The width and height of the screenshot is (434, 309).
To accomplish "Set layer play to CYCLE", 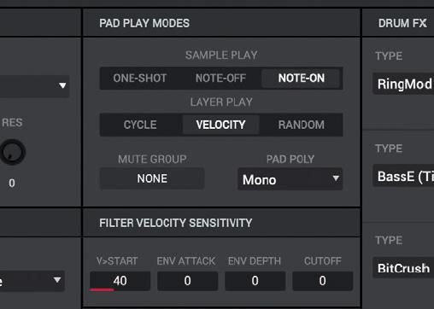I will [x=140, y=125].
